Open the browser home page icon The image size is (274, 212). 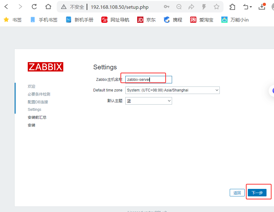pos(48,7)
